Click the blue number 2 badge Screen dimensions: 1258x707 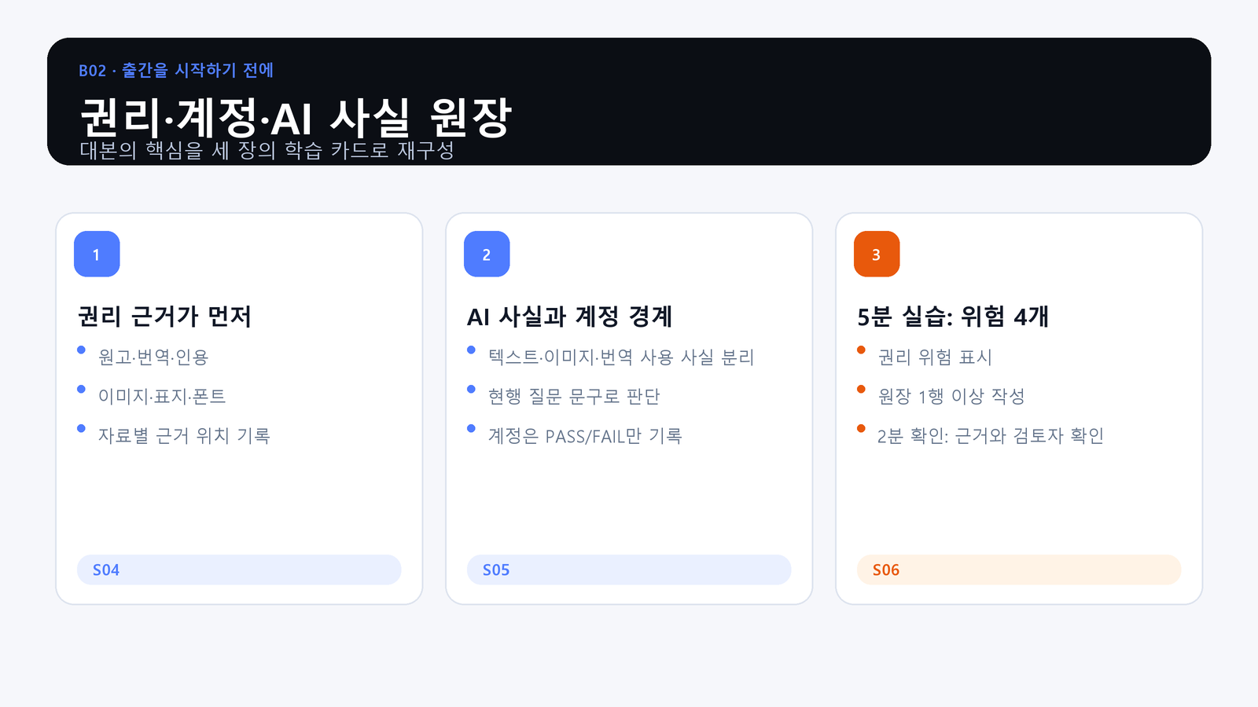coord(487,254)
